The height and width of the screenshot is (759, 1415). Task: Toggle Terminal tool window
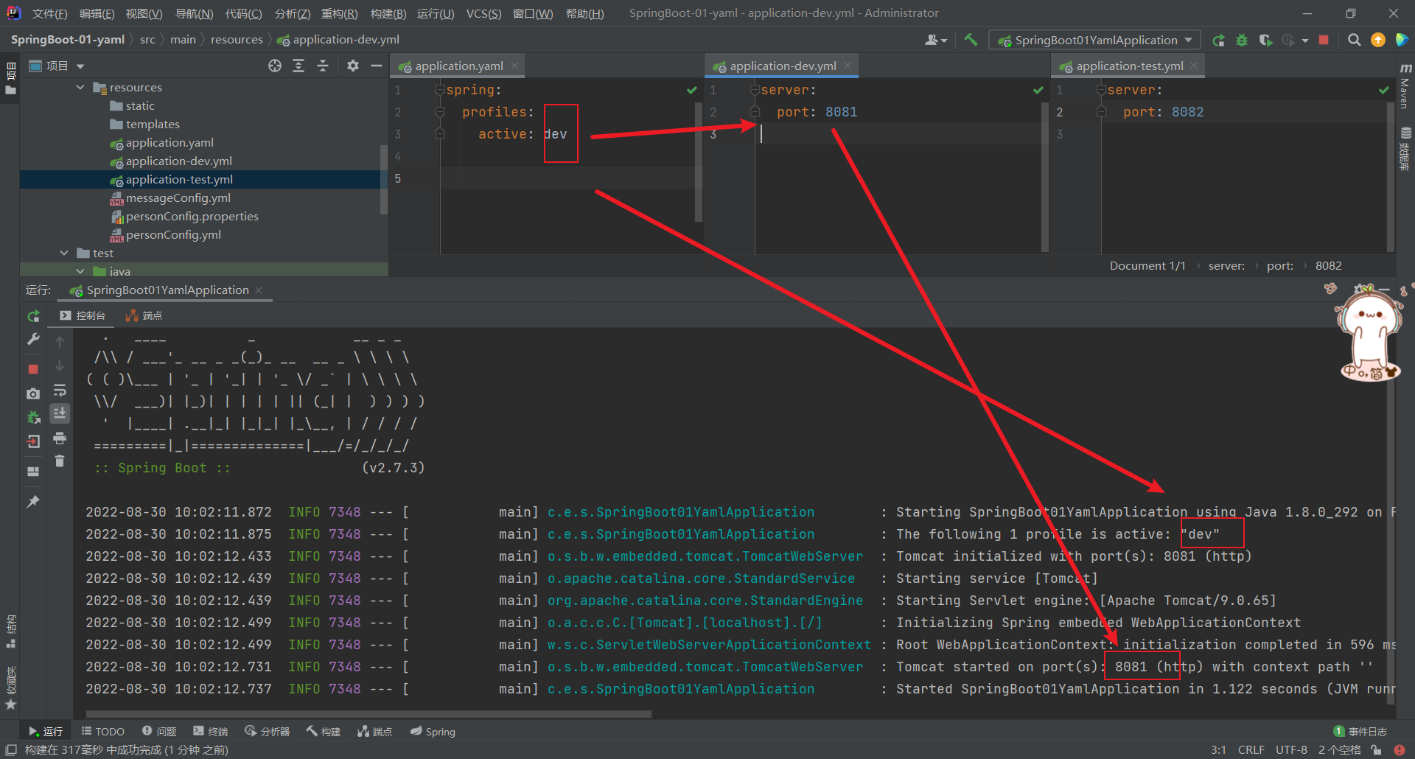(x=210, y=731)
